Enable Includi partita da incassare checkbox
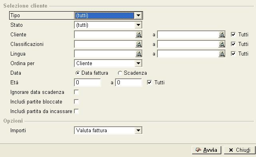 coord(76,111)
